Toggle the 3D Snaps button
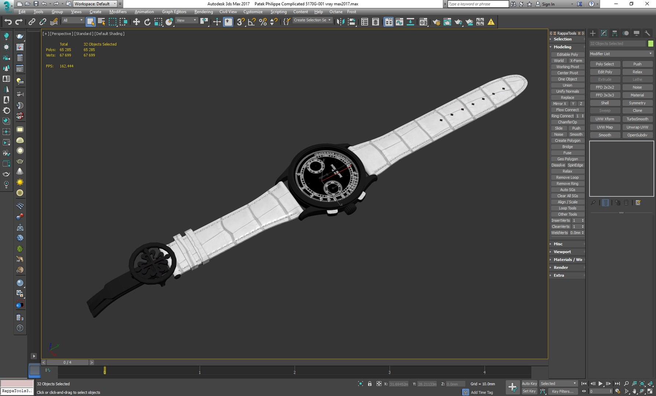 [241, 22]
